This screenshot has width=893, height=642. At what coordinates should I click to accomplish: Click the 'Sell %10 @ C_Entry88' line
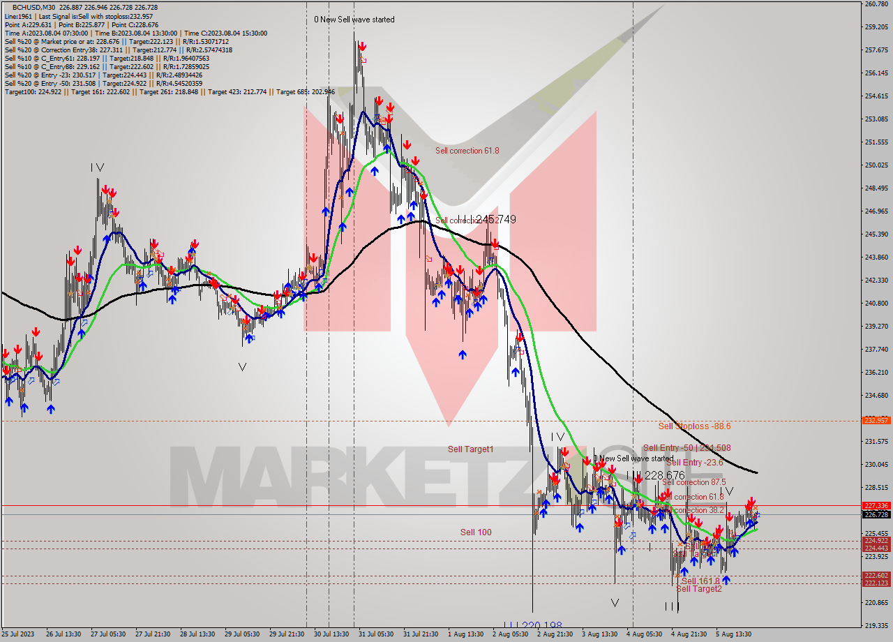pos(107,66)
